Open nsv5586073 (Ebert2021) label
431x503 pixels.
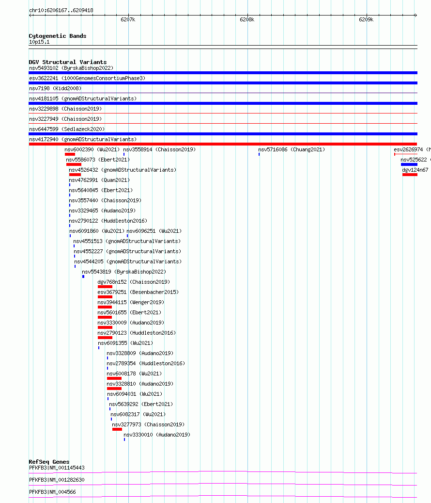pos(98,160)
